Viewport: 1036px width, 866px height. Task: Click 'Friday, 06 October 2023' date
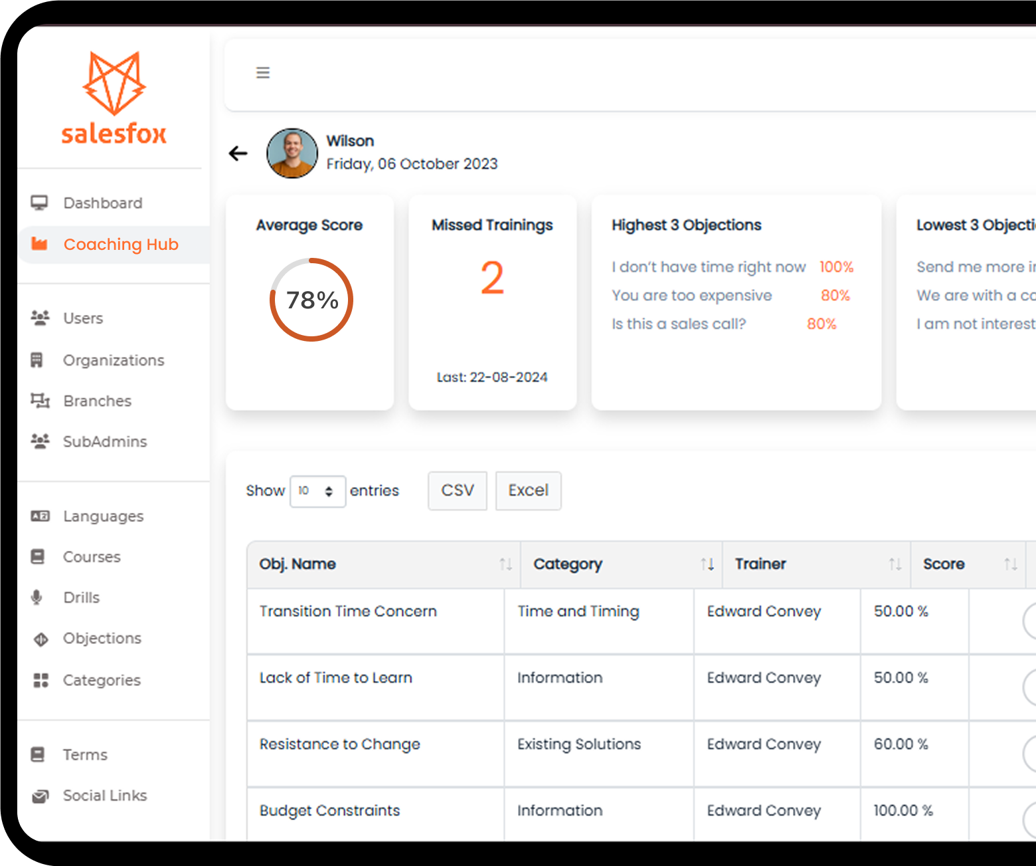412,163
